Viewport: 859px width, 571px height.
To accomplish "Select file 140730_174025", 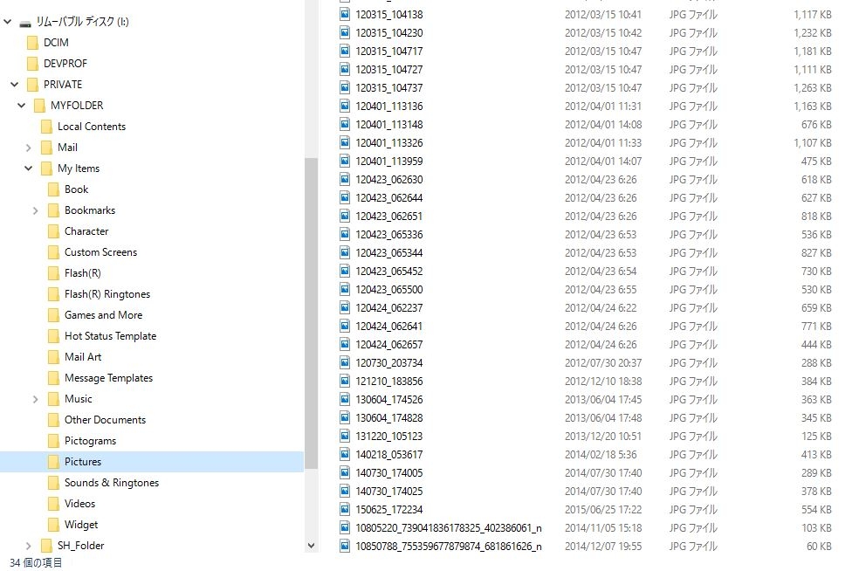I will click(389, 491).
